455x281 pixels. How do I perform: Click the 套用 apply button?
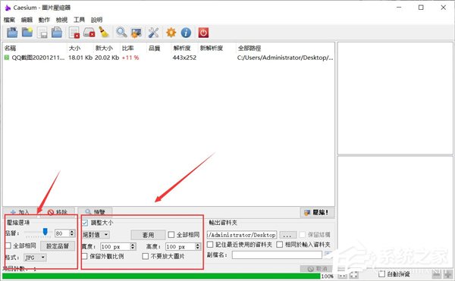coord(148,235)
